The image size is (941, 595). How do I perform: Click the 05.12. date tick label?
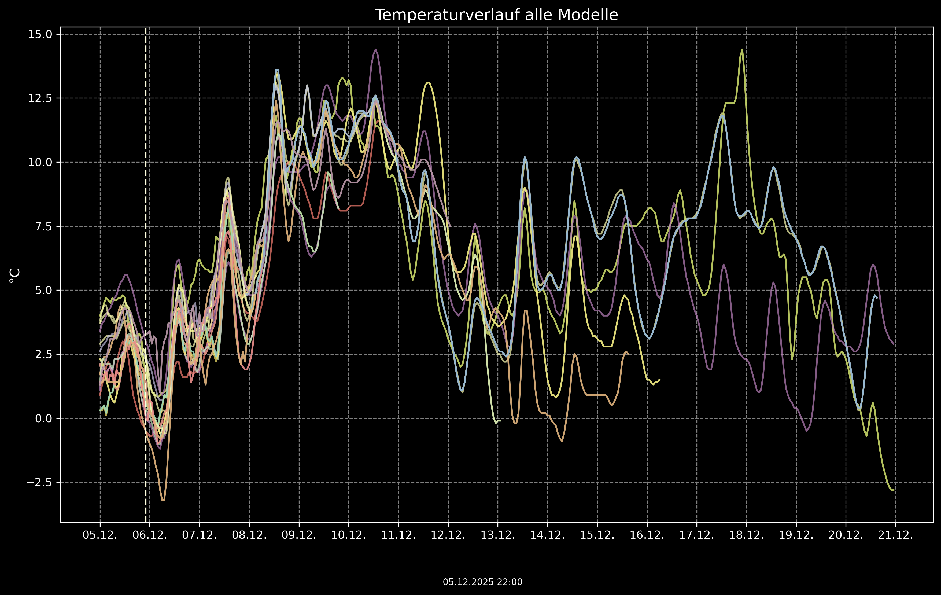pos(100,535)
